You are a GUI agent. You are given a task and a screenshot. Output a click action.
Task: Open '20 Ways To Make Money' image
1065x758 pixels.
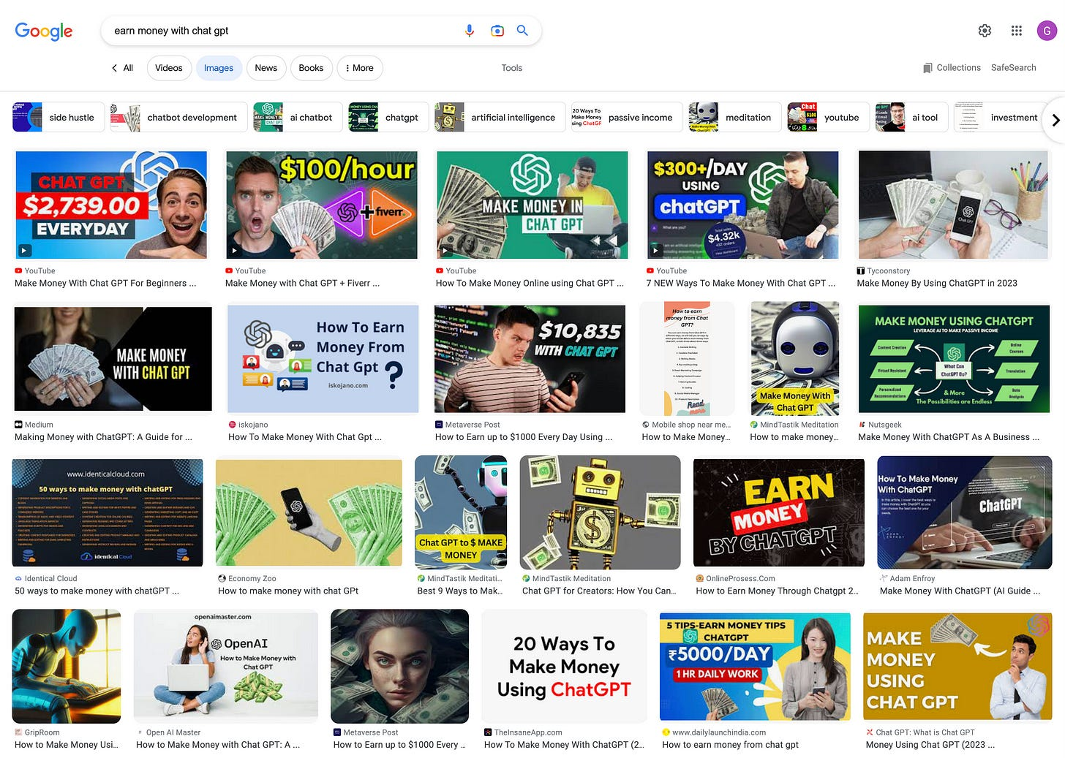tap(564, 667)
